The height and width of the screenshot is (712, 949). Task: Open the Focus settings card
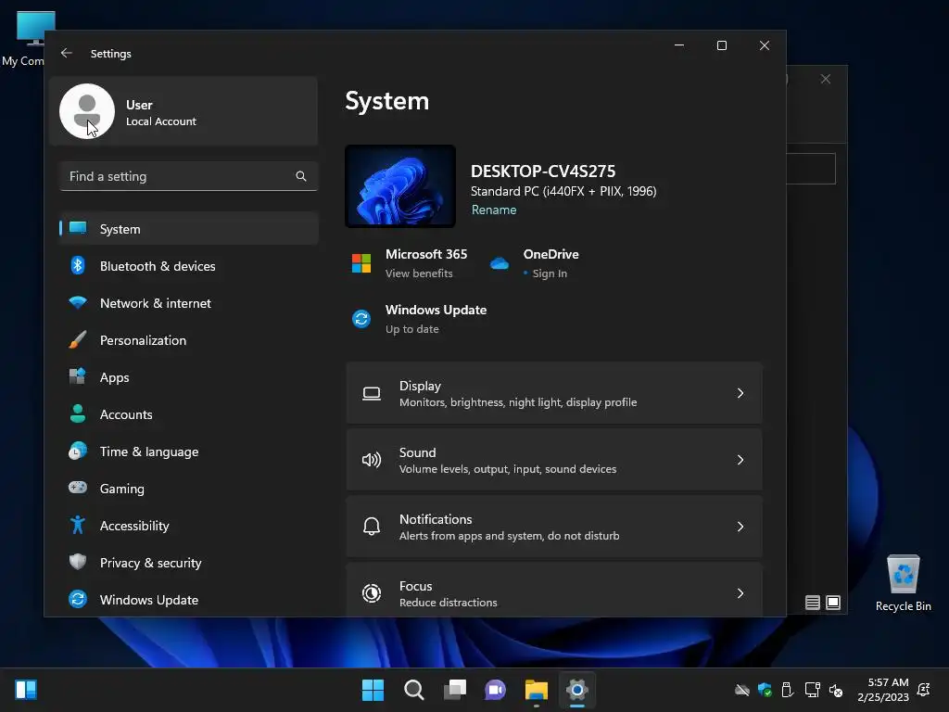pos(554,591)
